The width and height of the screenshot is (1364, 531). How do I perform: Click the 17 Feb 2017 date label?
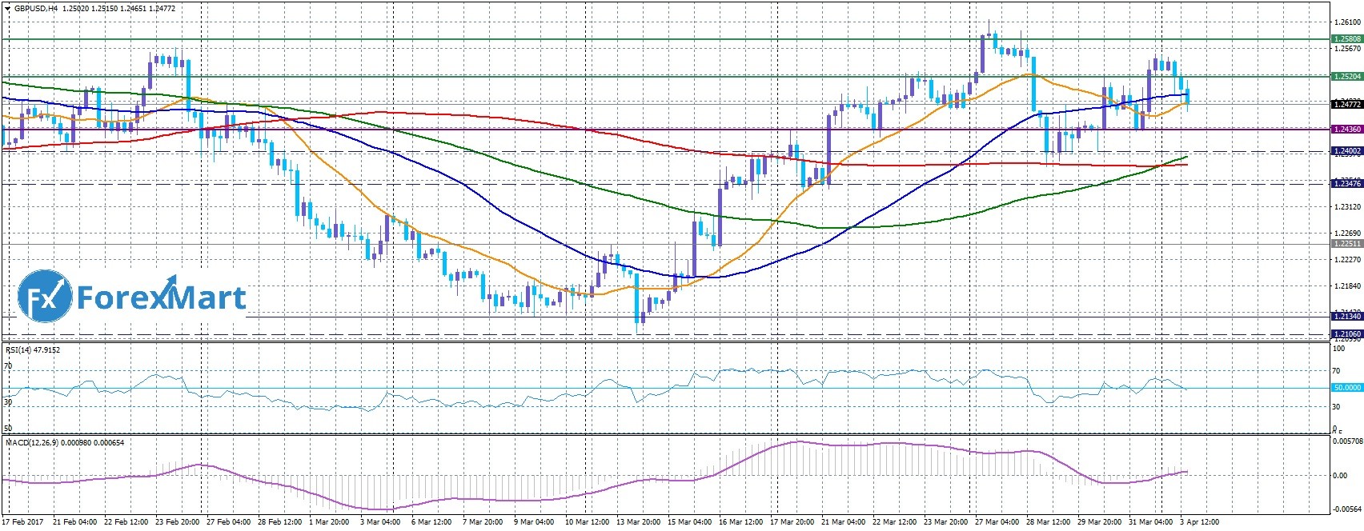(22, 522)
